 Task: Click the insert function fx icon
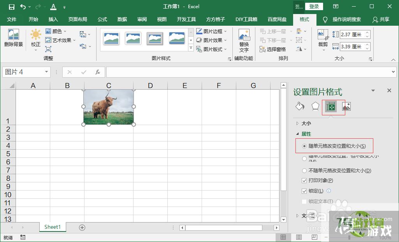click(x=97, y=72)
